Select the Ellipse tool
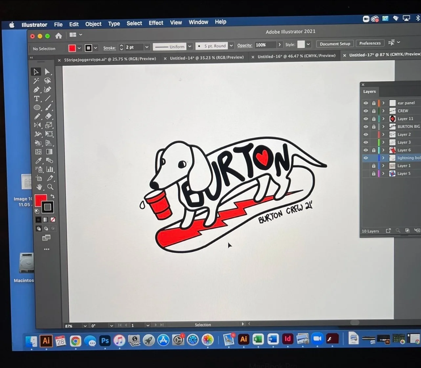The height and width of the screenshot is (368, 421). 37,107
